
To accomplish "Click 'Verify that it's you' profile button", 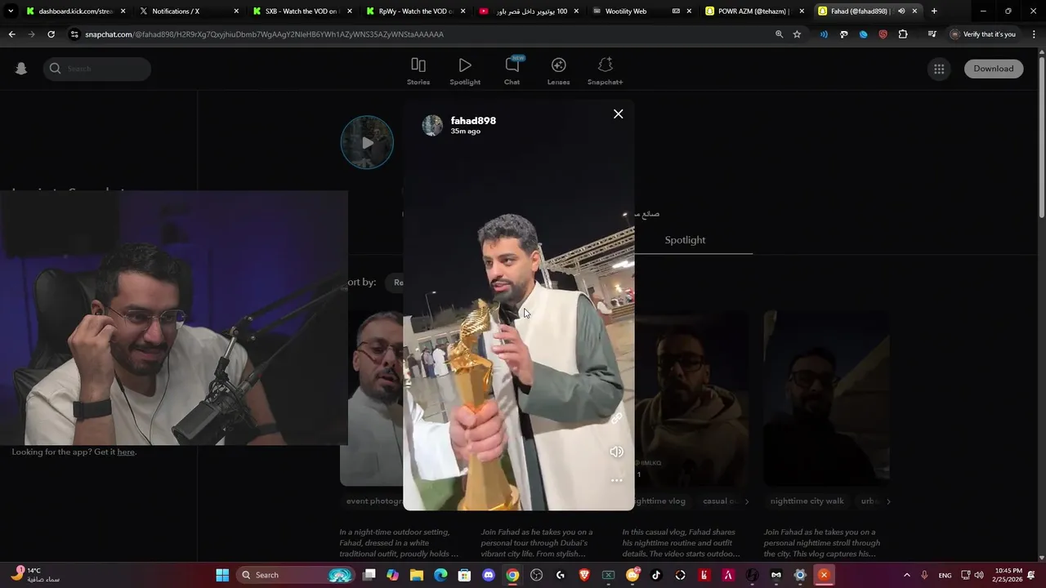I will click(983, 34).
